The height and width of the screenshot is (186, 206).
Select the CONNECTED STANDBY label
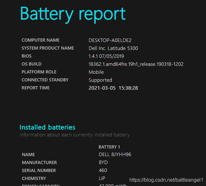(x=45, y=80)
